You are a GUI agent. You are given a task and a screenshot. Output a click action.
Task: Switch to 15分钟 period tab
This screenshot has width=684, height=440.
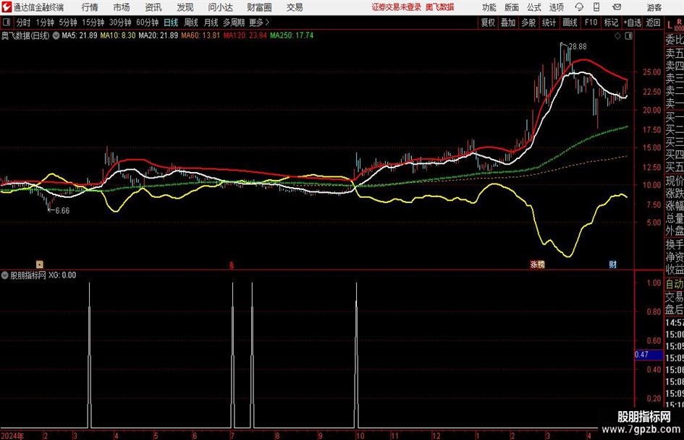click(x=93, y=22)
